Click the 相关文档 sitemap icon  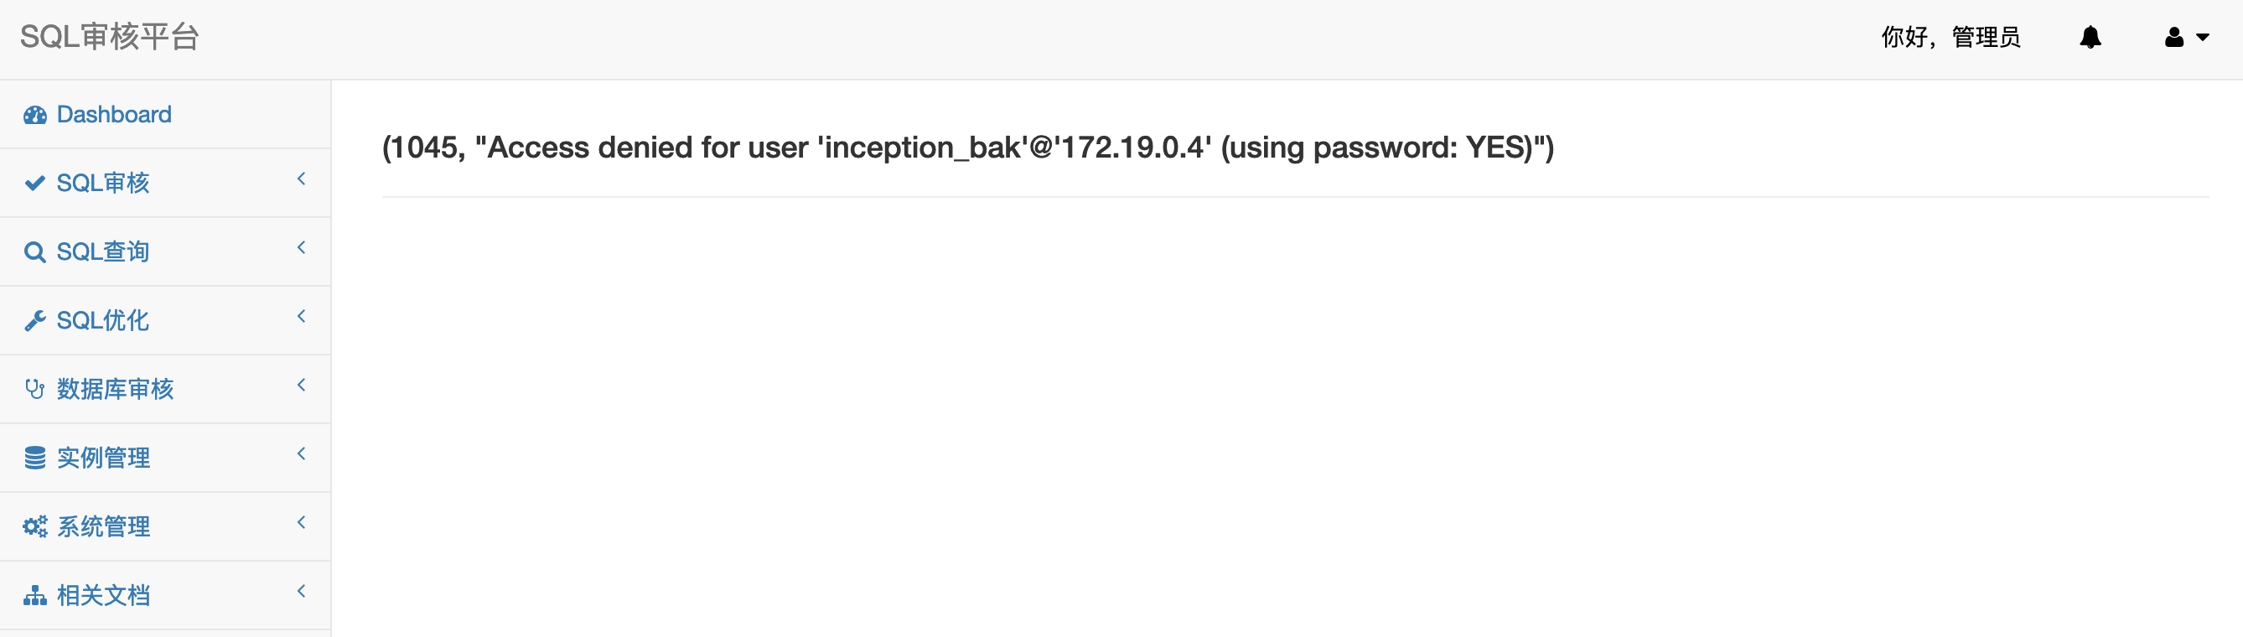(x=35, y=595)
